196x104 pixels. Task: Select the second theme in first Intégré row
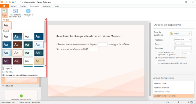17,36
